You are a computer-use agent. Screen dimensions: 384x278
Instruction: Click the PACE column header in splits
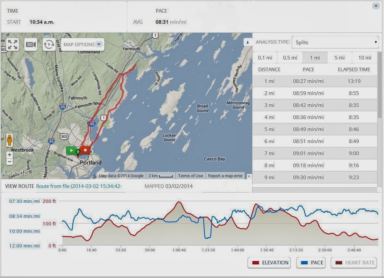coord(308,69)
